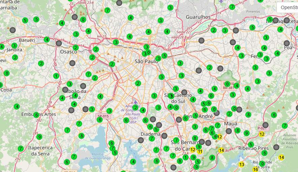Open green 2 marker below Jandira label
The image size is (298, 172).
tap(15, 57)
